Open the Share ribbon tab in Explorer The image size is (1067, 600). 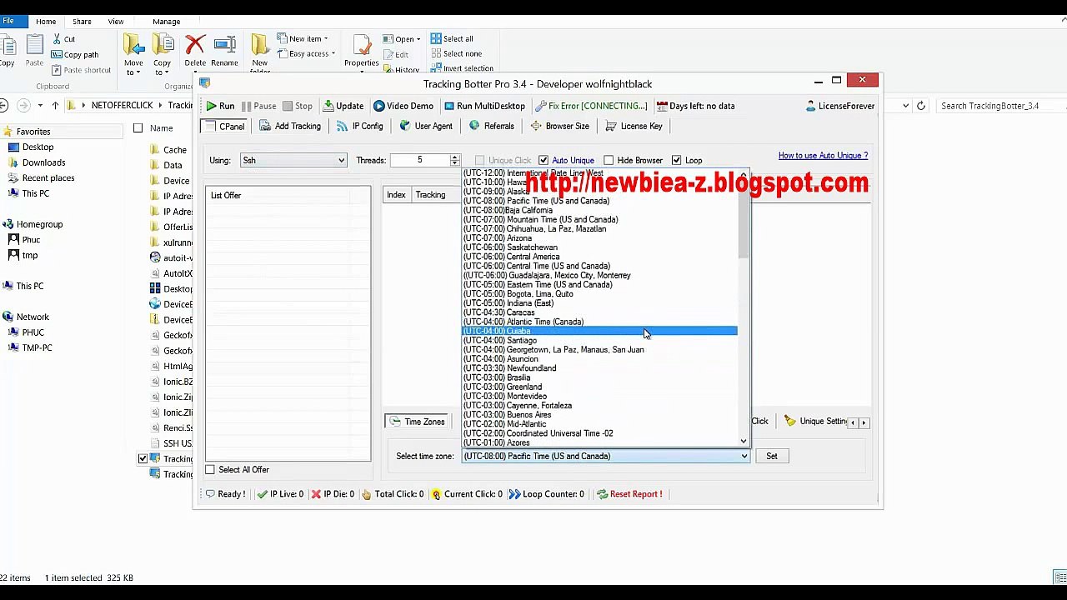82,22
